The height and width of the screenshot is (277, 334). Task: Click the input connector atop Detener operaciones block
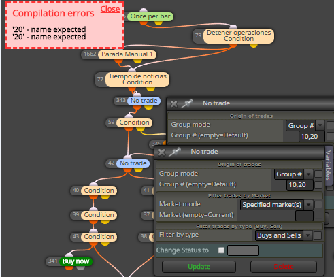pos(233,27)
